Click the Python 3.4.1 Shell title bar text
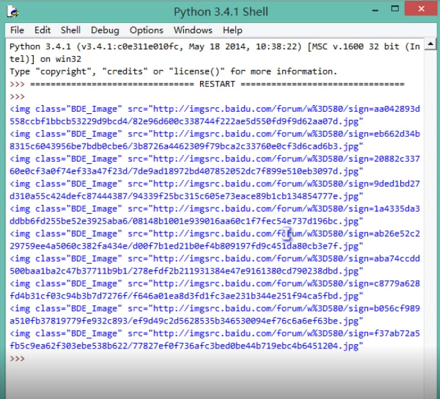The width and height of the screenshot is (440, 399). pyautogui.click(x=220, y=11)
